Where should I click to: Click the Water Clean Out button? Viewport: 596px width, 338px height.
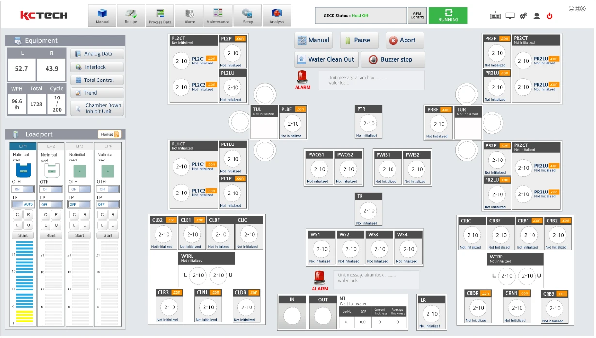click(326, 60)
